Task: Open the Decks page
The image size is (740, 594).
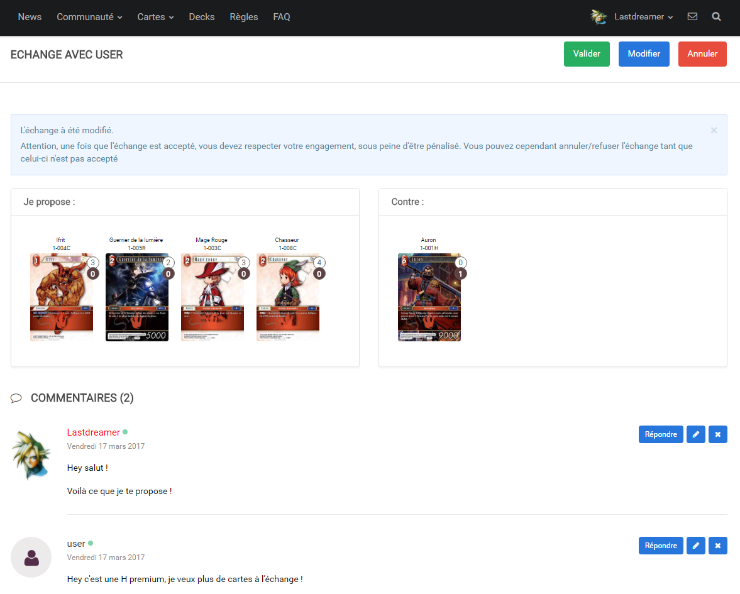Action: click(x=202, y=17)
